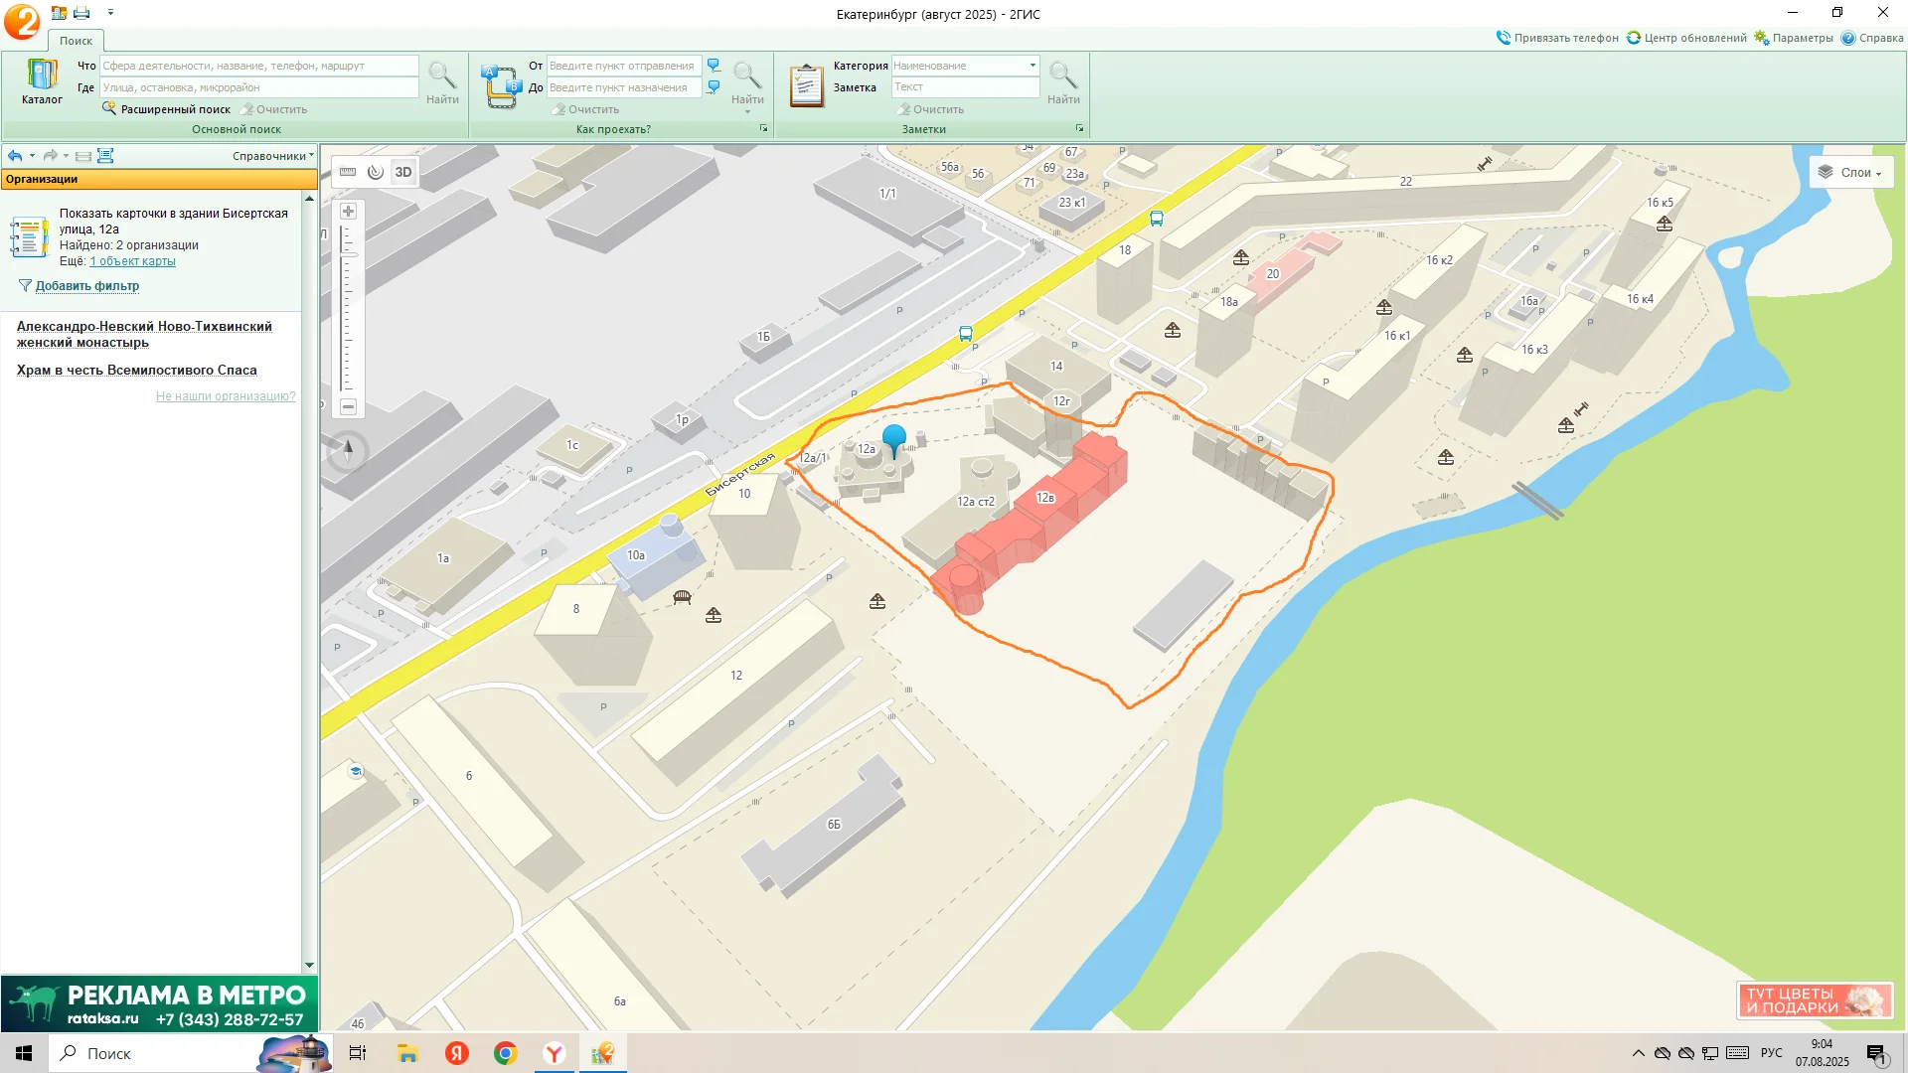Click the zoom out minus button
The image size is (1908, 1073).
348,407
